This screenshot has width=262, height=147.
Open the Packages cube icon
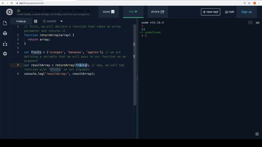(x=5, y=33)
